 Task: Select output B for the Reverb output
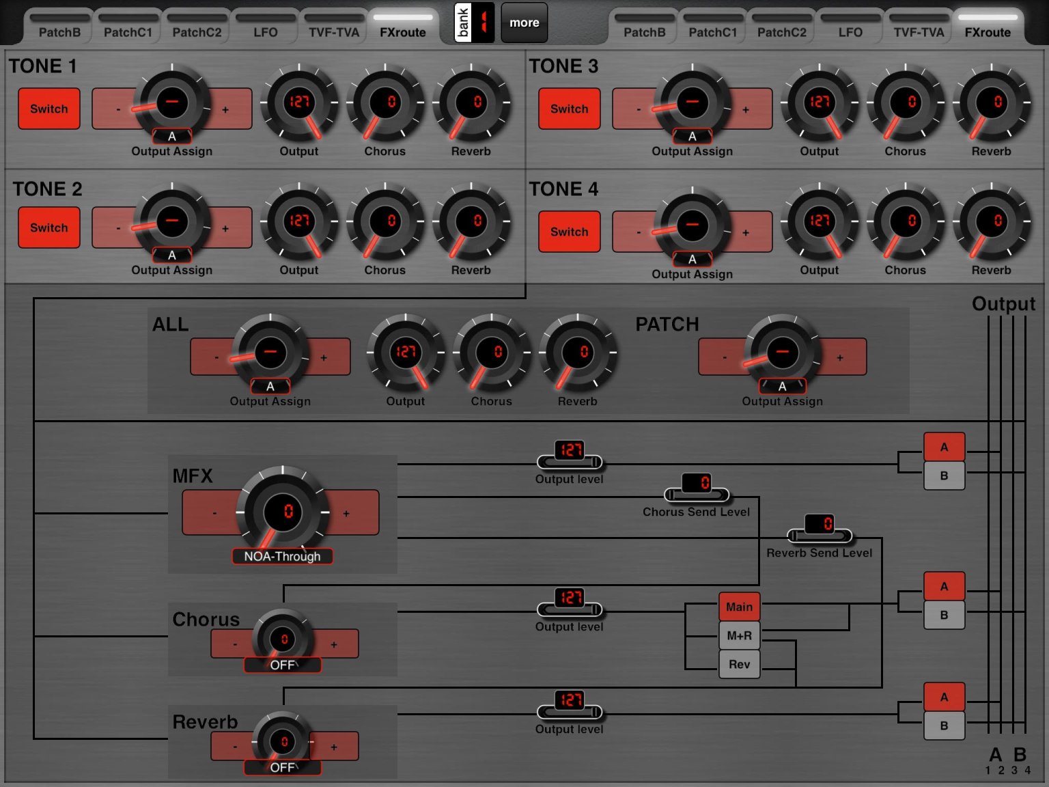tap(945, 726)
